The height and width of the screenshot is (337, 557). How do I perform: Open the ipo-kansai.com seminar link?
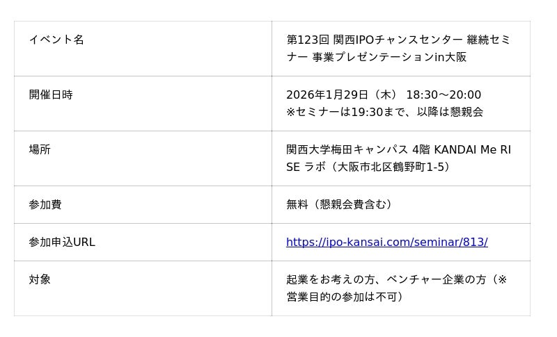(x=386, y=242)
